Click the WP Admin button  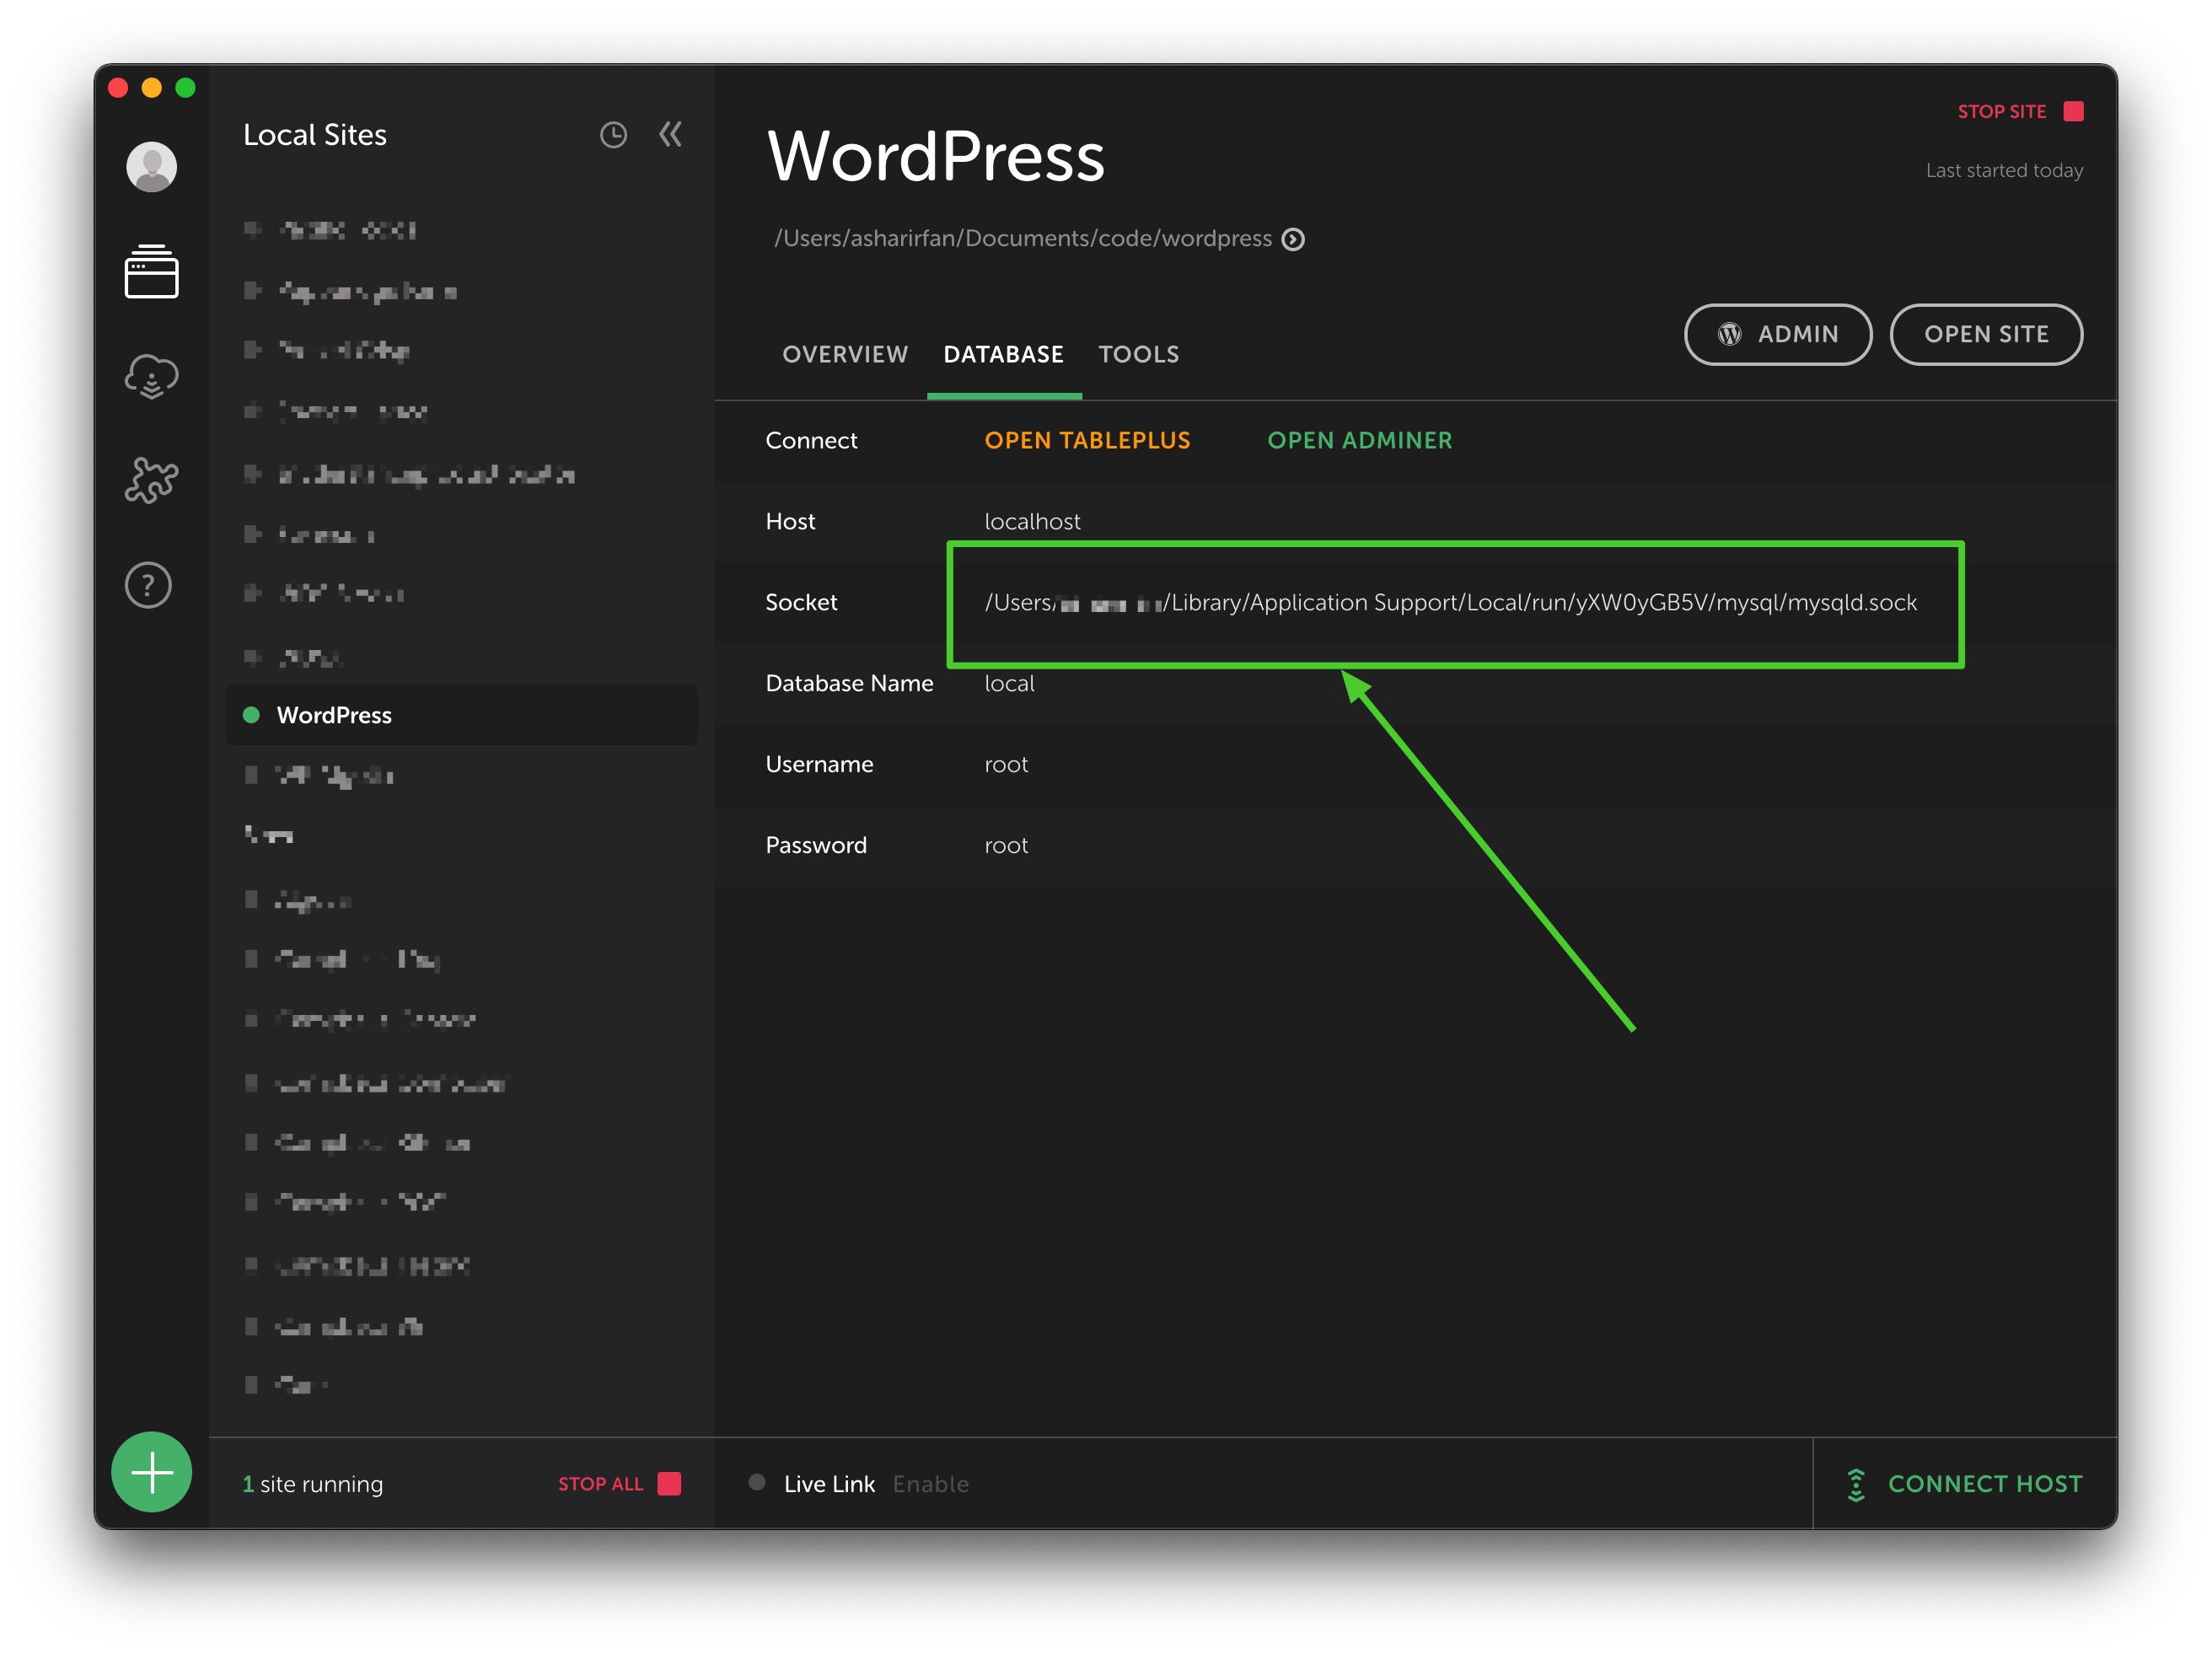(1777, 334)
